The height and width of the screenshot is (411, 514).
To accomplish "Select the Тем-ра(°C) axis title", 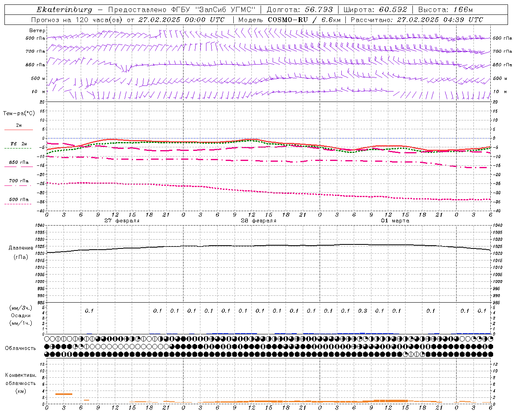I will pos(19,114).
